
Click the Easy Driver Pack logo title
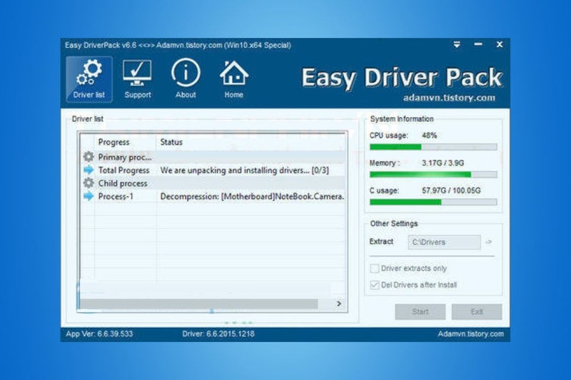point(402,78)
